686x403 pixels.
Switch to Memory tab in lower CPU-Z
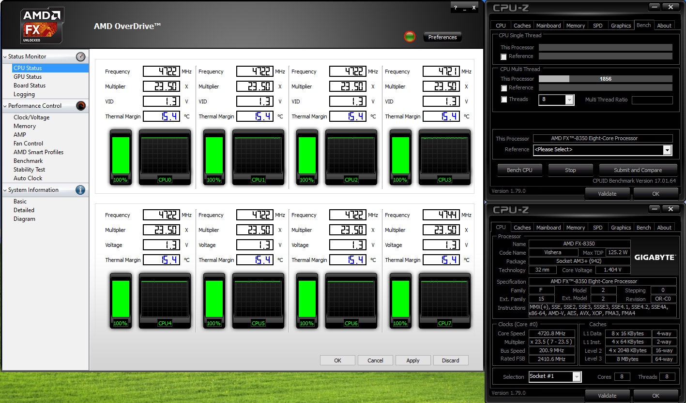point(576,228)
